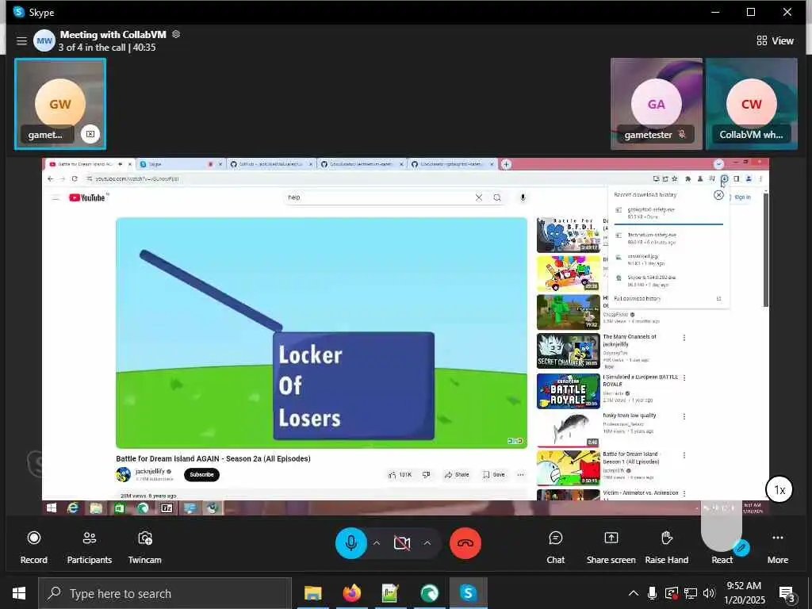The image size is (812, 609).
Task: Select the Skype tab in shared browser
Action: [179, 164]
